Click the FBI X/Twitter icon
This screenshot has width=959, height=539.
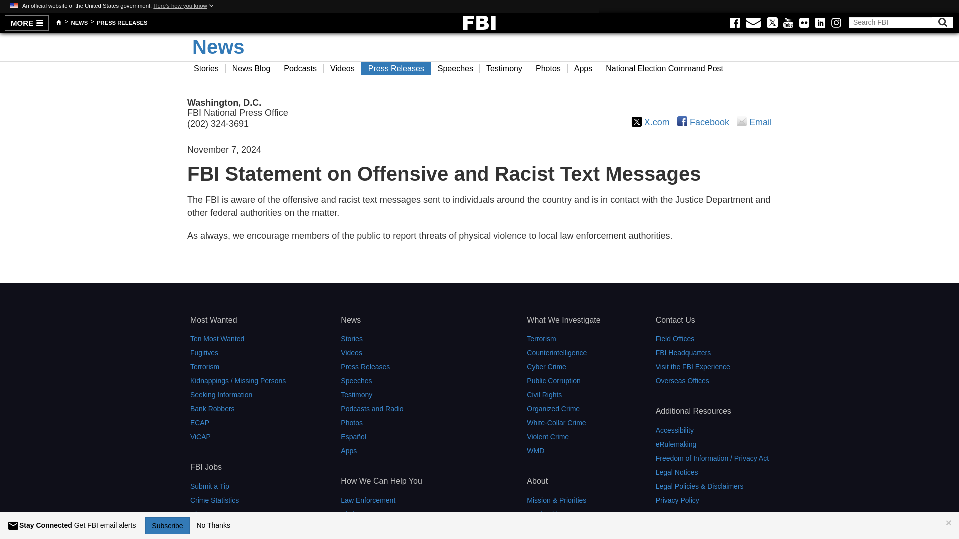tap(771, 22)
